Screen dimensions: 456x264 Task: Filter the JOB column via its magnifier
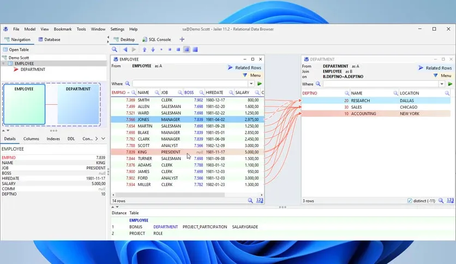click(180, 93)
